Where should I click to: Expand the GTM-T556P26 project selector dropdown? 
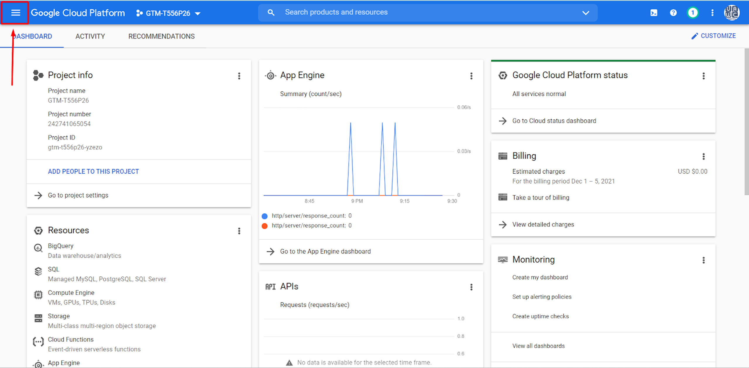tap(168, 13)
